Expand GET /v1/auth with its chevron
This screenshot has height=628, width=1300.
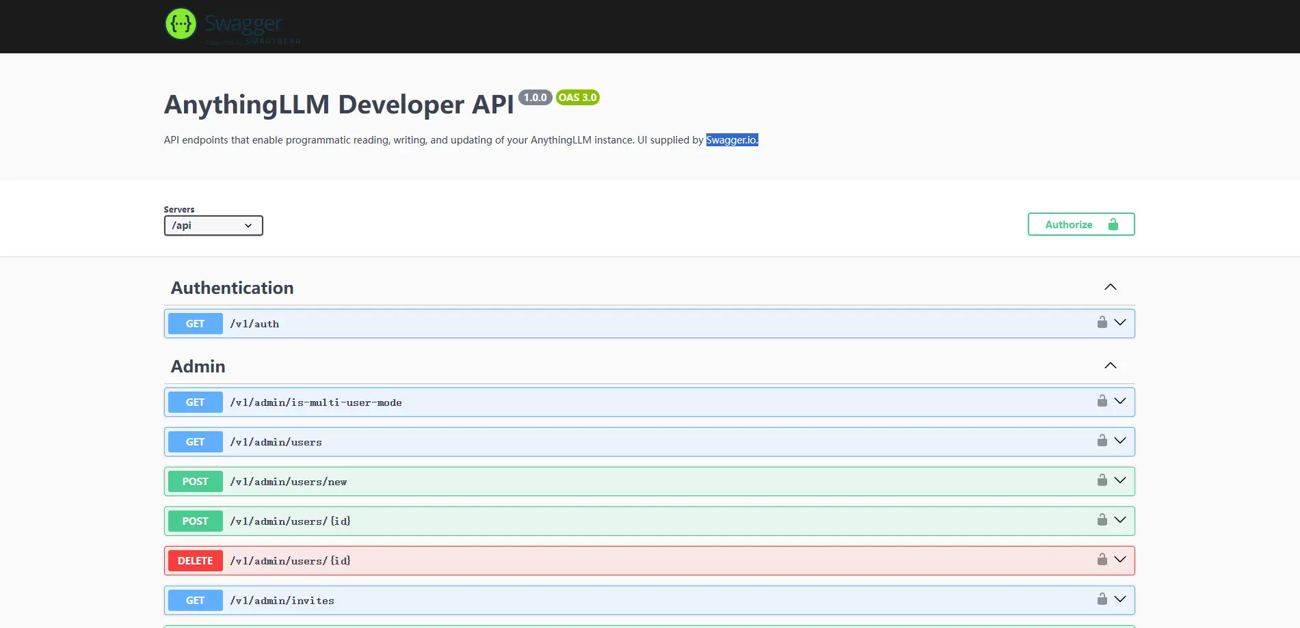[1119, 322]
